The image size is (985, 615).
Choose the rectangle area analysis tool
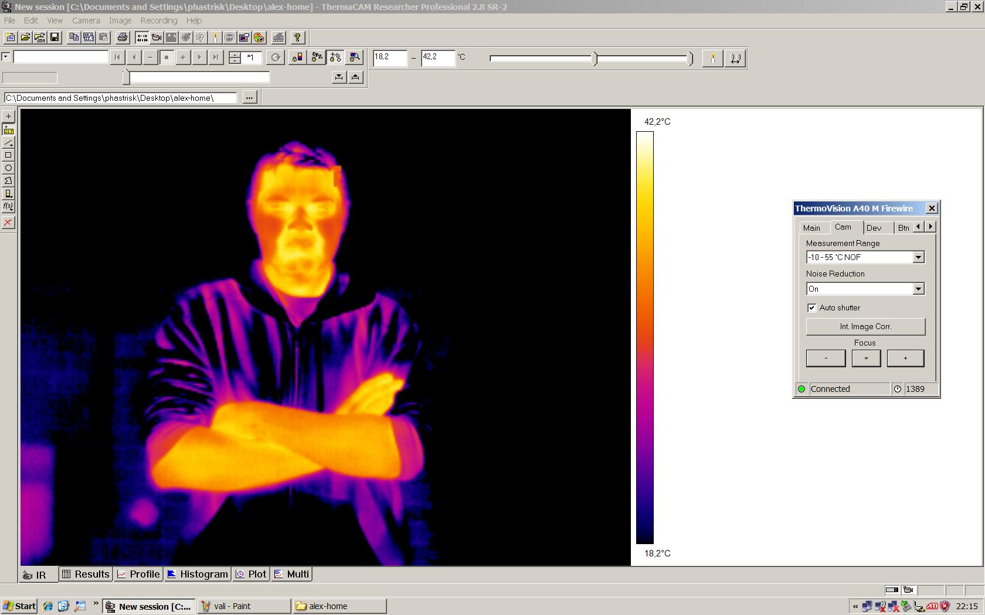pyautogui.click(x=8, y=155)
